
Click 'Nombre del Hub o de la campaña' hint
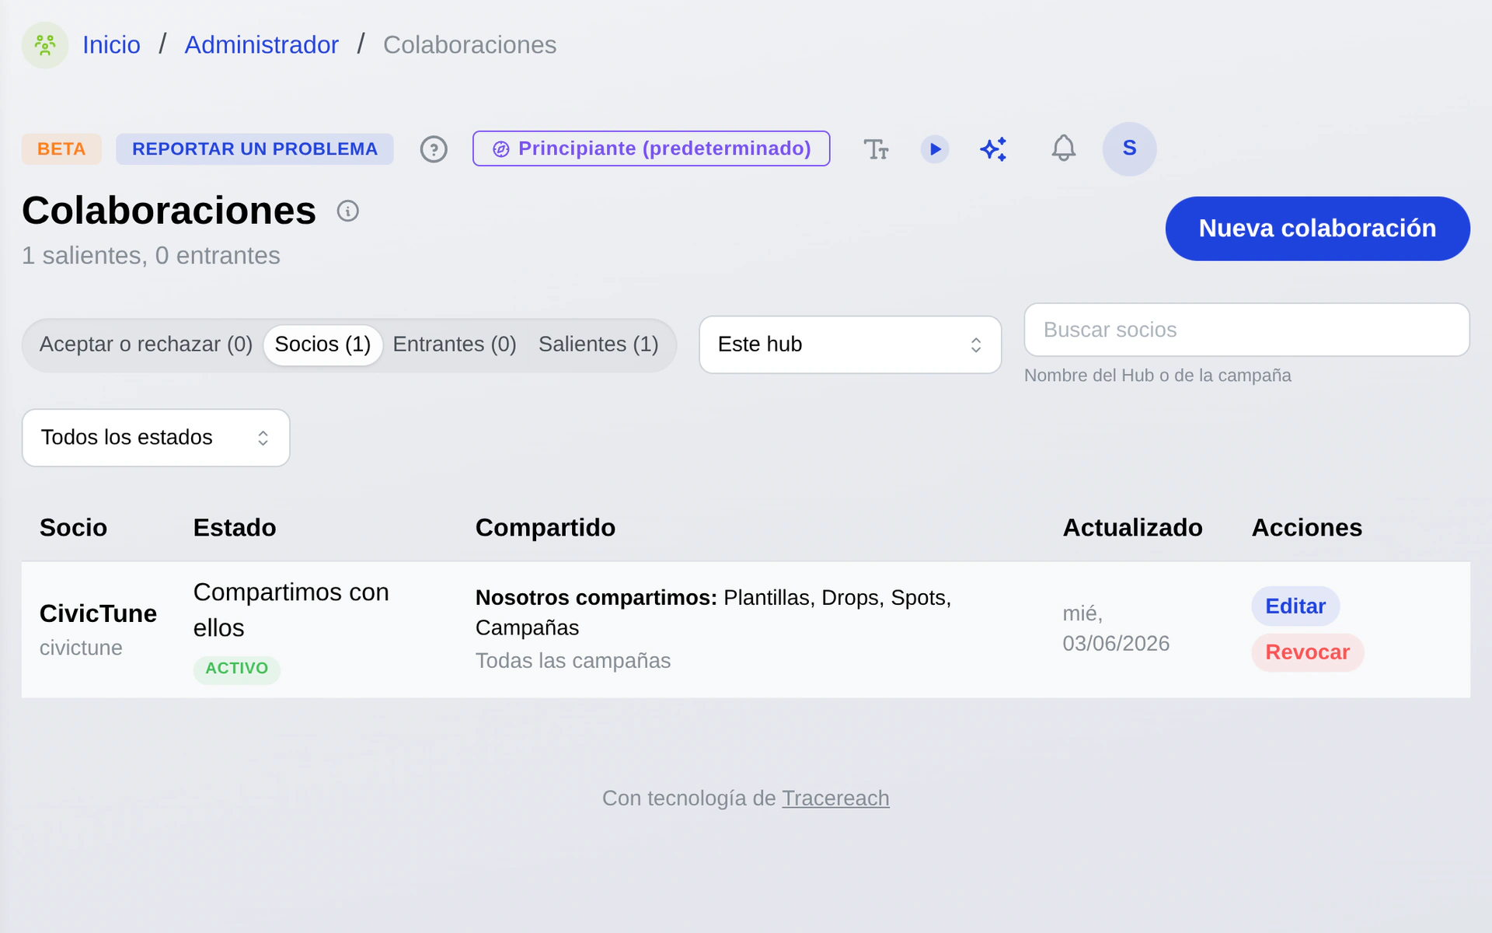1157,376
